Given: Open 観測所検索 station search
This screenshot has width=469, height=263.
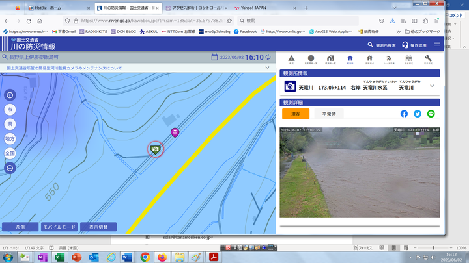Looking at the screenshot, I should point(381,45).
